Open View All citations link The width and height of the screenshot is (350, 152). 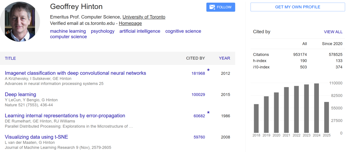[x=333, y=32]
